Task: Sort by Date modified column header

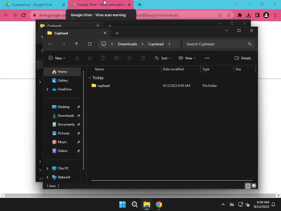Action: click(181, 69)
